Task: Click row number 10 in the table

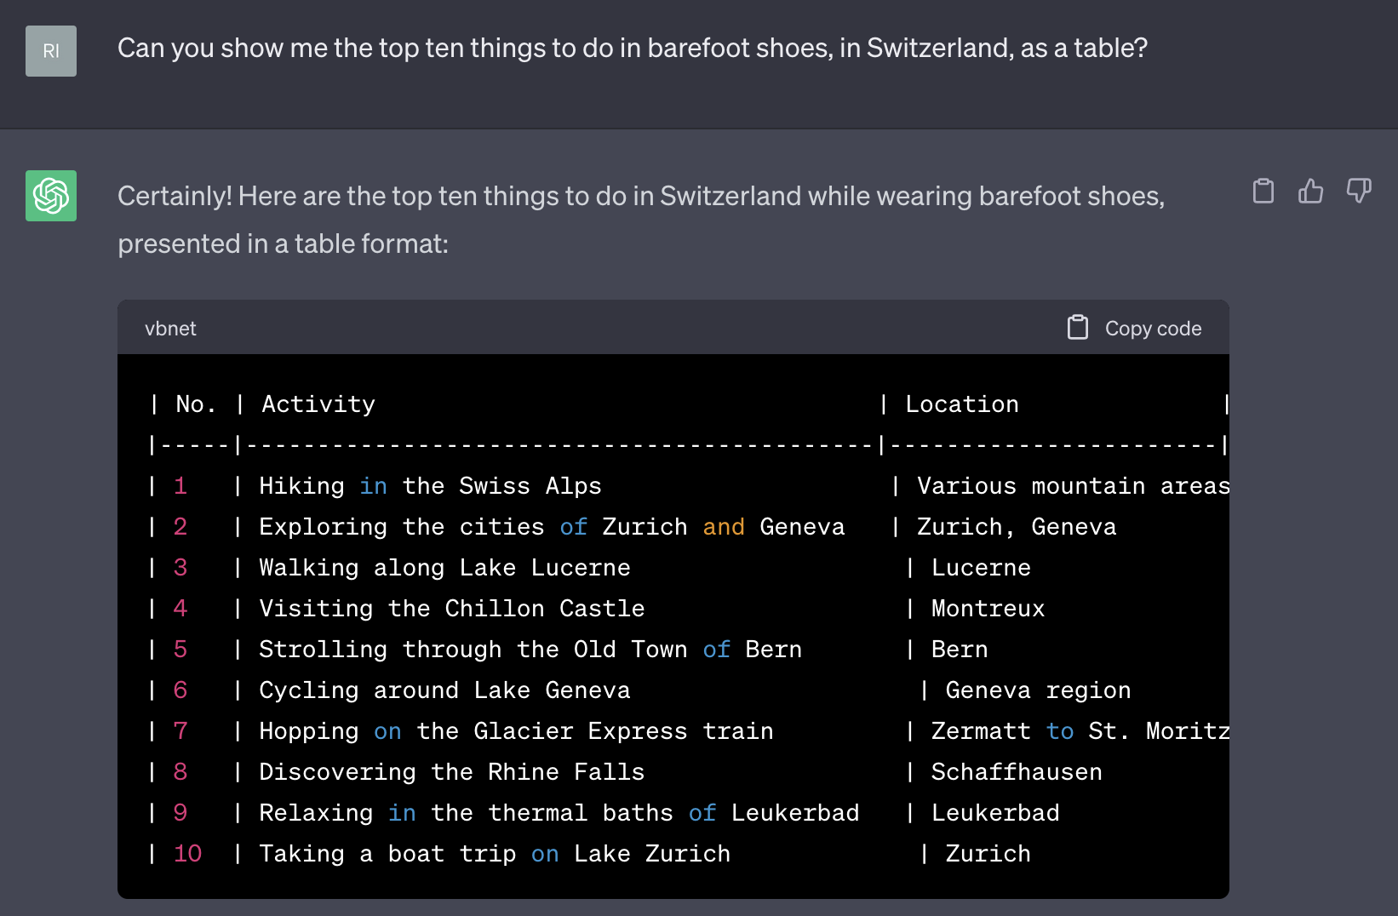Action: 187,854
